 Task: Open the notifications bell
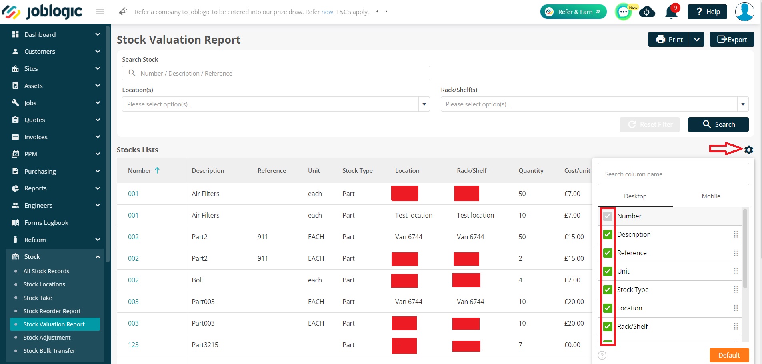click(671, 12)
